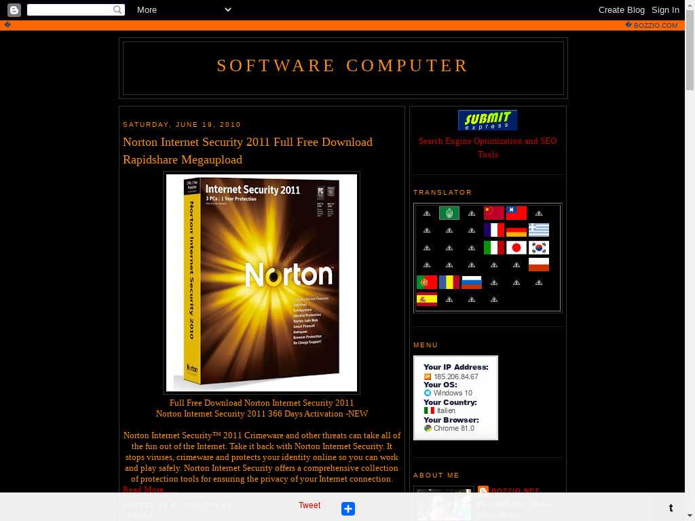Select the Portuguese flag in Translator
The height and width of the screenshot is (521, 695).
[x=427, y=282]
